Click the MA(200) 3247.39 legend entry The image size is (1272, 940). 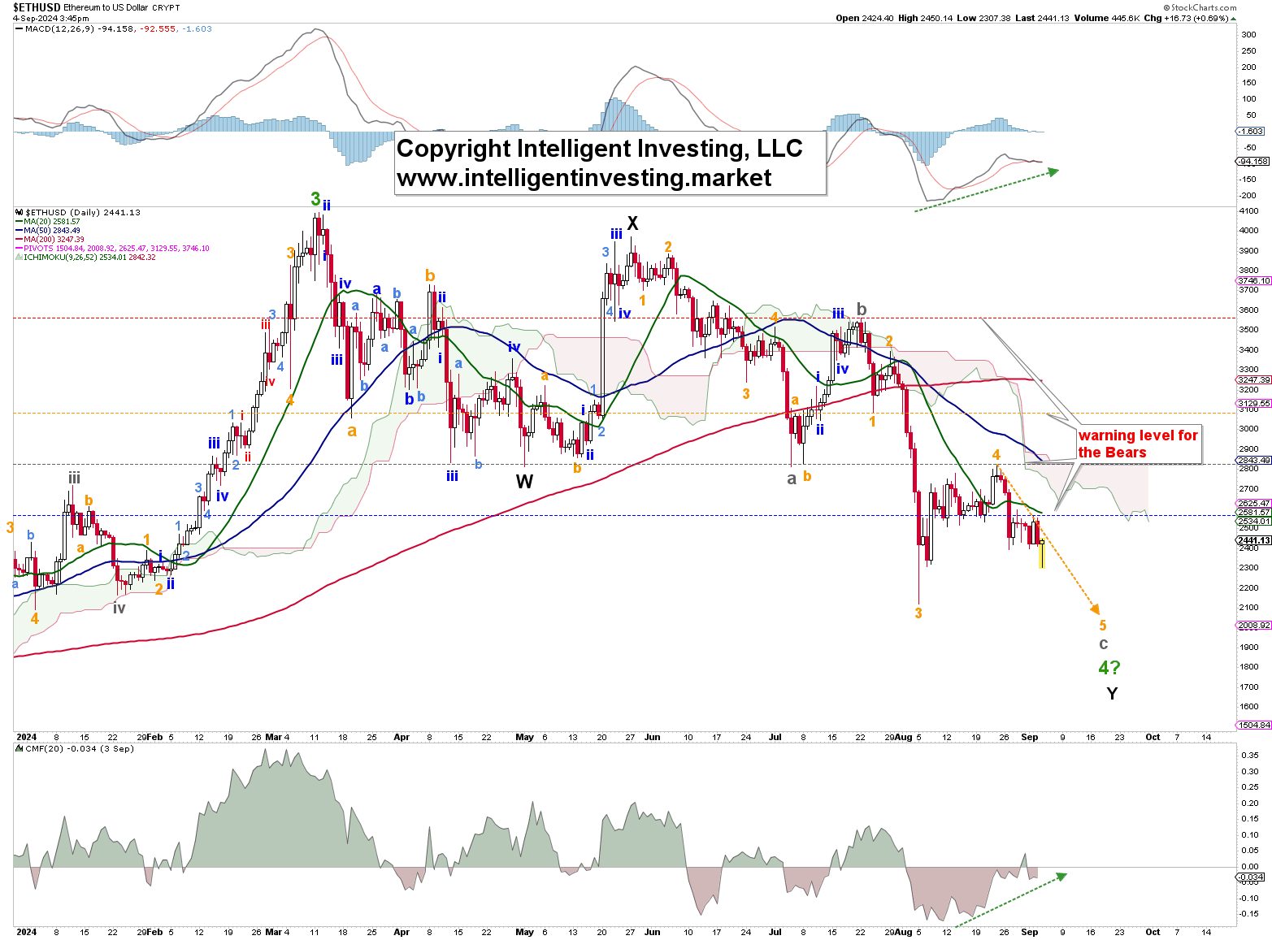54,240
